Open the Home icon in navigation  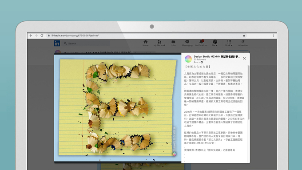[145, 42]
